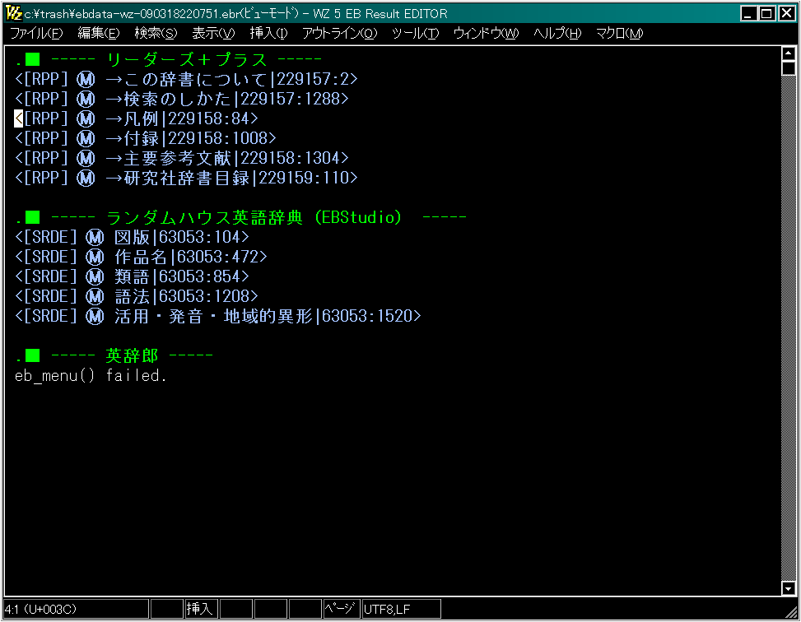Click the 挿入 insert-mode status indicator
The image size is (801, 622).
pyautogui.click(x=201, y=609)
